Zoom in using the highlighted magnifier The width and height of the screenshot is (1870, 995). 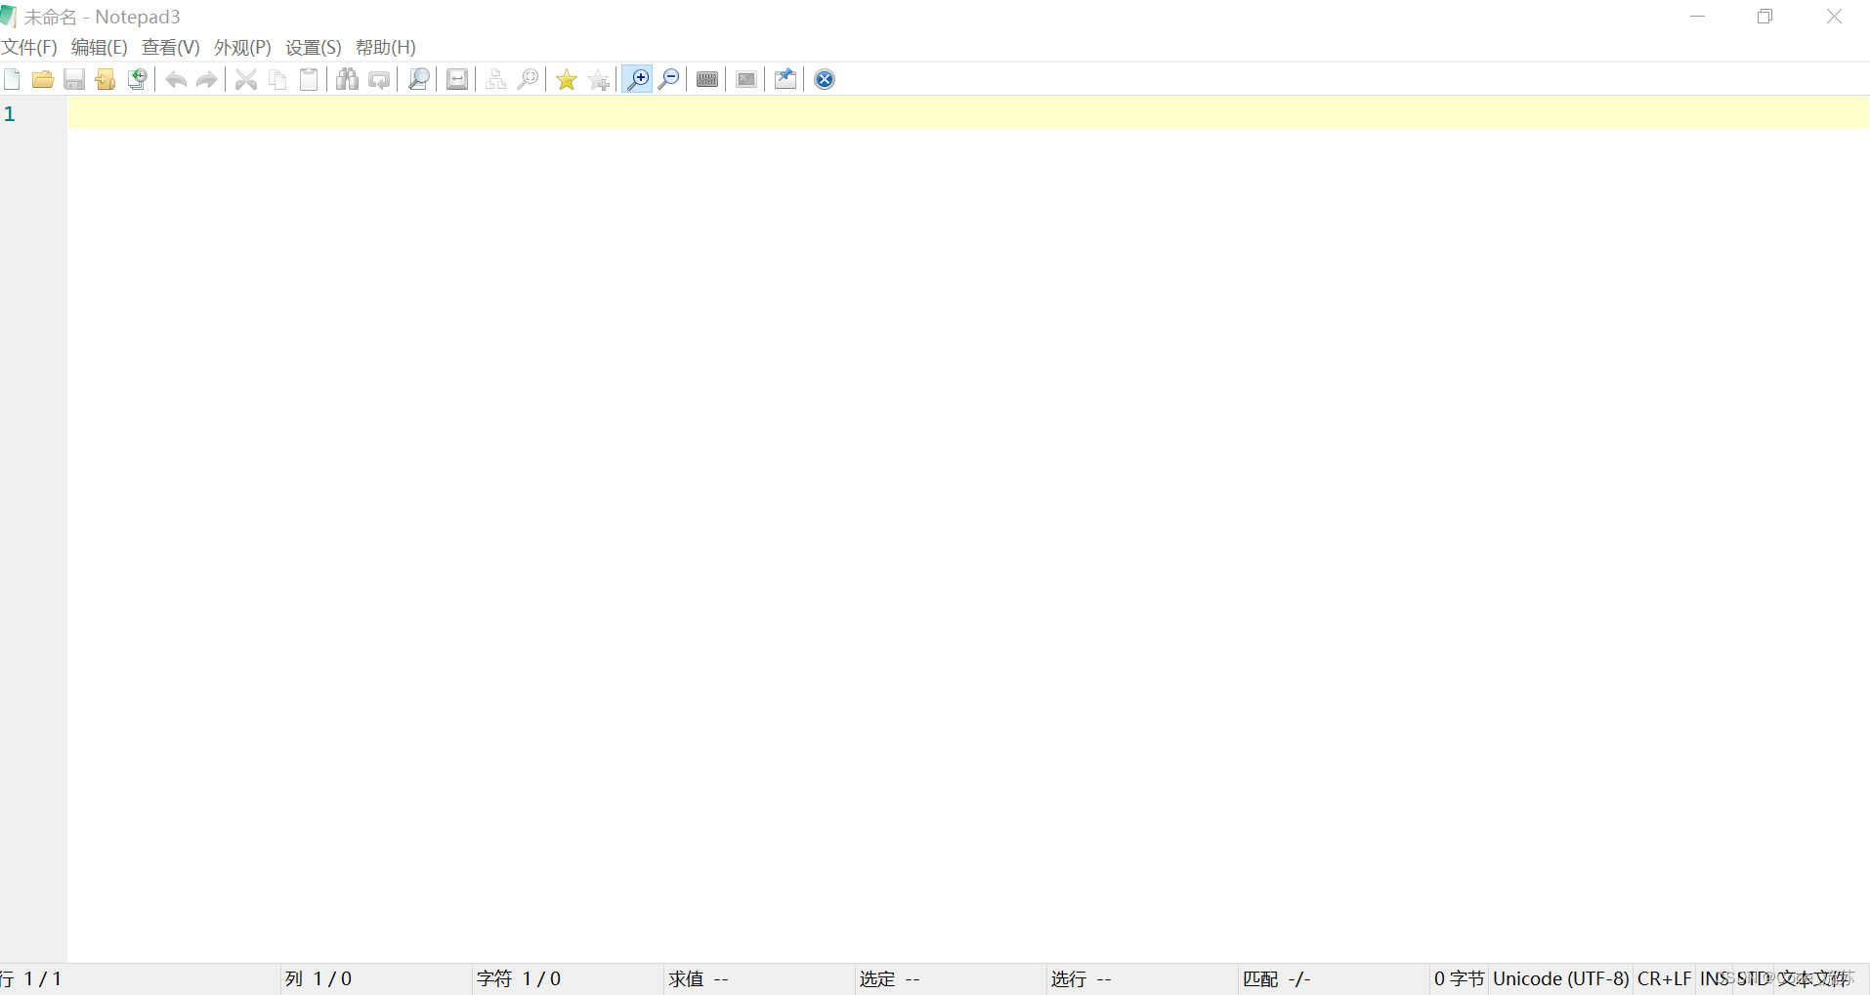pos(637,79)
